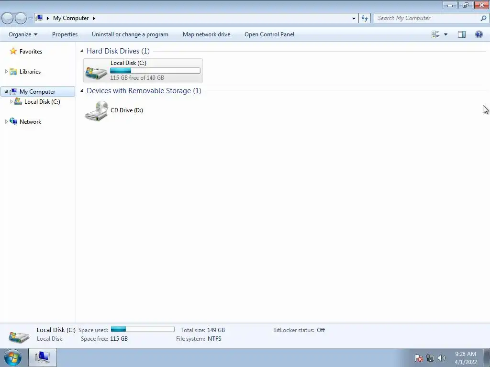Click the Action Center flag tray icon
The image size is (490, 367).
pos(419,358)
